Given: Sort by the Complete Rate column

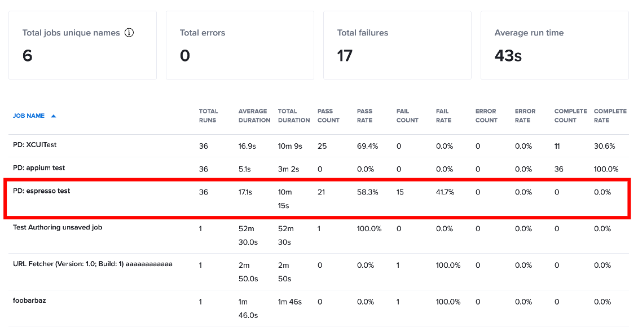Looking at the screenshot, I should click(x=610, y=116).
